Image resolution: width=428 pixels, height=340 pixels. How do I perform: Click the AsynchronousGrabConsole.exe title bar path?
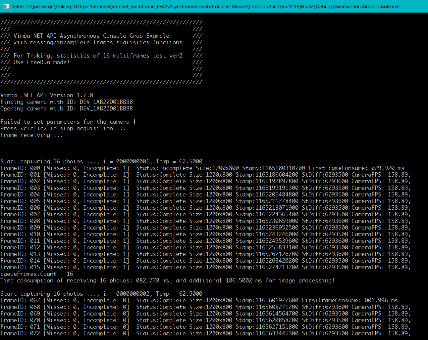point(205,6)
